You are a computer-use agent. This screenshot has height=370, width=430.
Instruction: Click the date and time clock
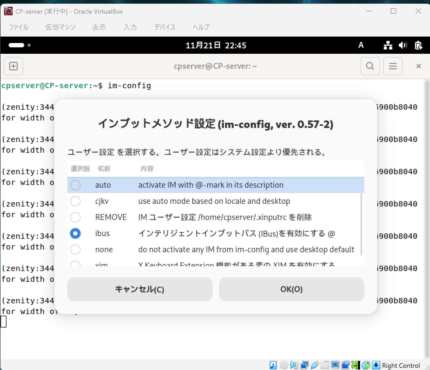click(216, 45)
